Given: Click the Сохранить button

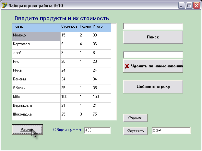Looking at the screenshot, I should coord(135,131).
